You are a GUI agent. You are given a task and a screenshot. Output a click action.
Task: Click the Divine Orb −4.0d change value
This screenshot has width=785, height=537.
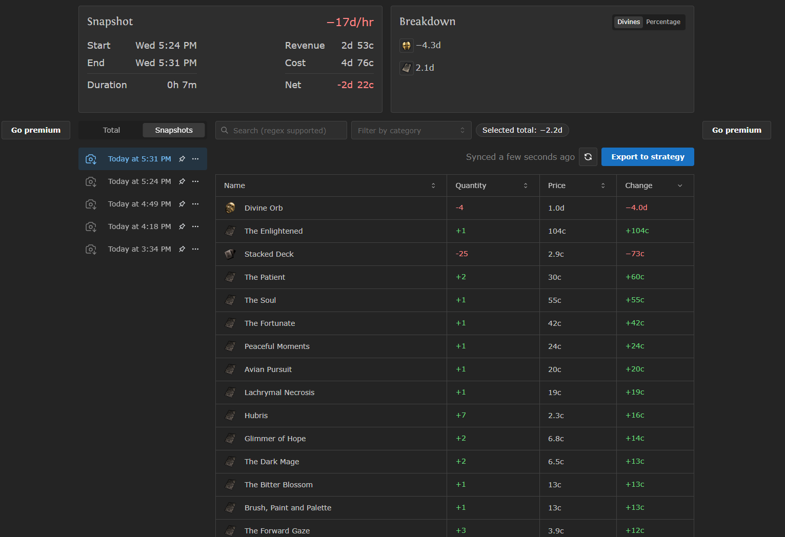click(x=636, y=208)
